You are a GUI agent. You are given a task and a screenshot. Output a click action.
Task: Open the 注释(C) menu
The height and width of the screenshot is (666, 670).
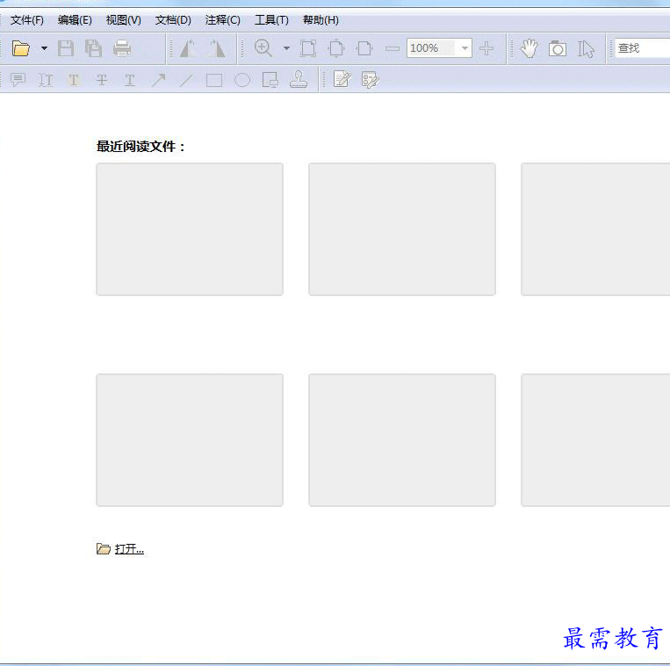pyautogui.click(x=223, y=20)
